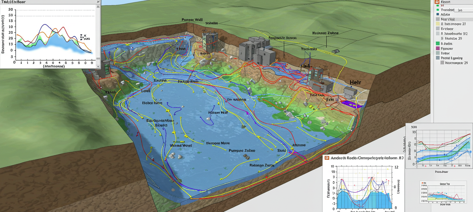Image resolution: width=473 pixels, height=212 pixels.
Task: Click the pale yellow legend color swatch
Action: pyautogui.click(x=438, y=24)
